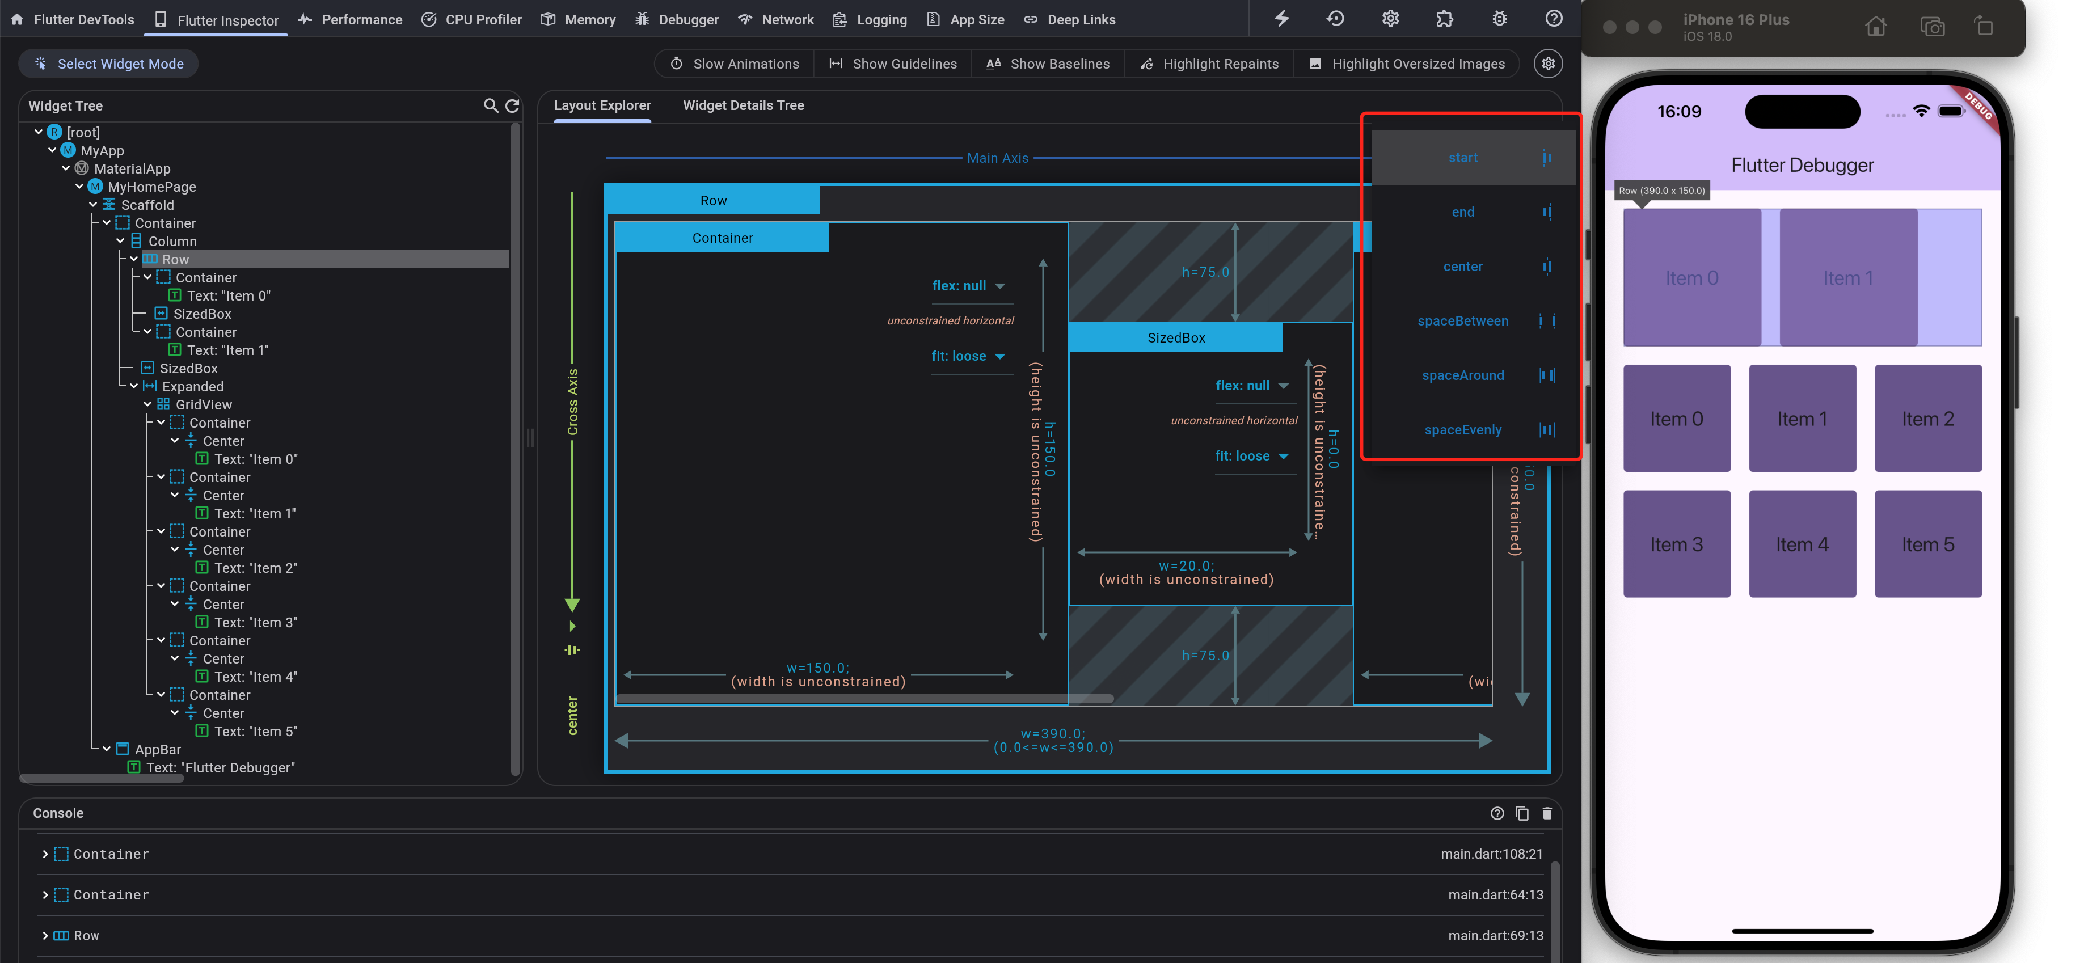The image size is (2084, 963).
Task: Click the Flutter DevTools home icon
Action: coord(17,19)
